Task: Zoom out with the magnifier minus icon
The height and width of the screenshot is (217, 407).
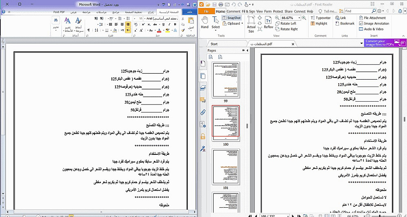Action: click(x=277, y=18)
